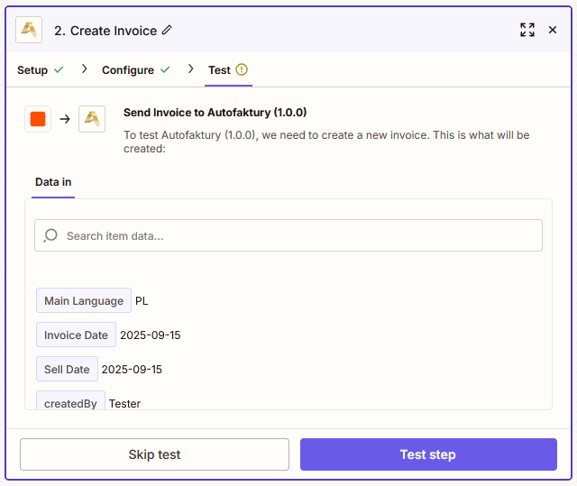The width and height of the screenshot is (577, 486).
Task: Select the Main Language field label
Action: pyautogui.click(x=84, y=300)
